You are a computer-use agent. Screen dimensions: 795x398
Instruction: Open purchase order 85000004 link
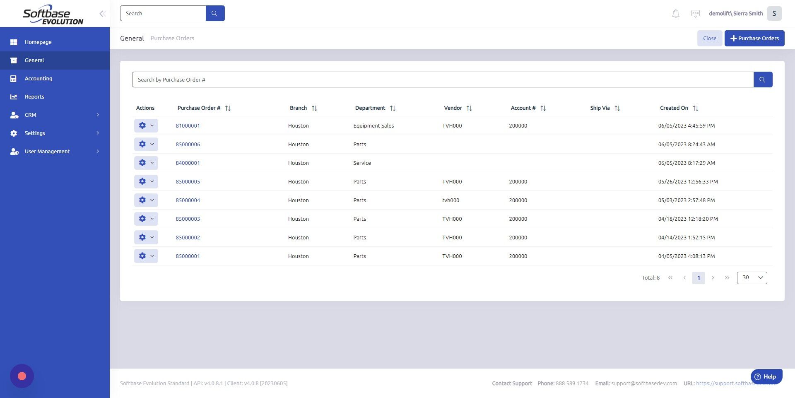click(x=188, y=200)
